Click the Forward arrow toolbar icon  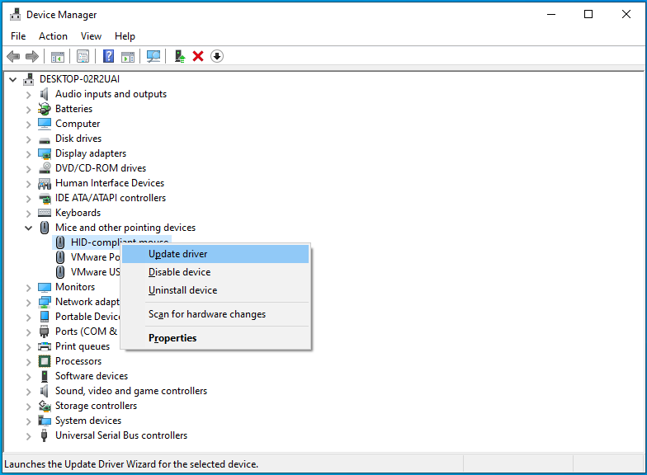[31, 56]
